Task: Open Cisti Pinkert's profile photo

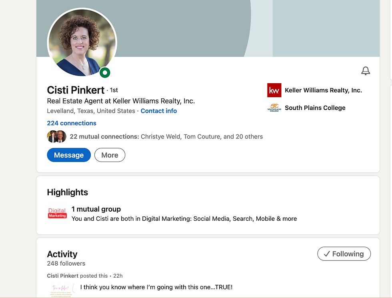Action: [x=82, y=42]
